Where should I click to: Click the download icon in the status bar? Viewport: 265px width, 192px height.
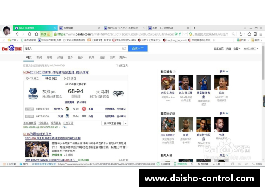tap(214, 164)
